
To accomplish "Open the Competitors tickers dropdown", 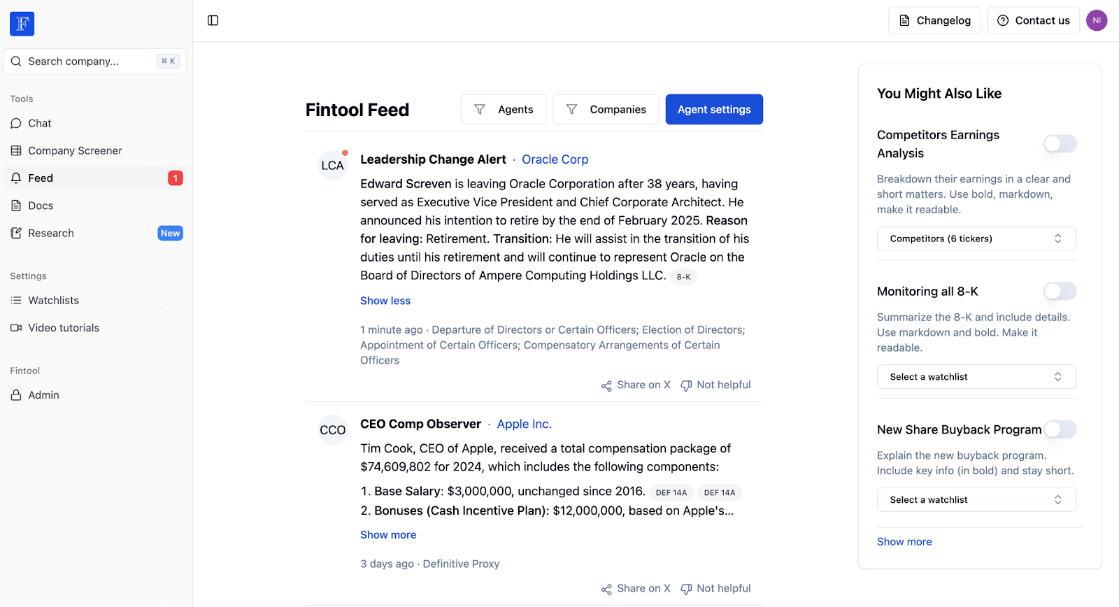I will (976, 238).
